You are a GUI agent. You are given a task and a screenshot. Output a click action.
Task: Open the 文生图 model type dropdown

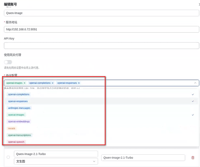pos(56,161)
